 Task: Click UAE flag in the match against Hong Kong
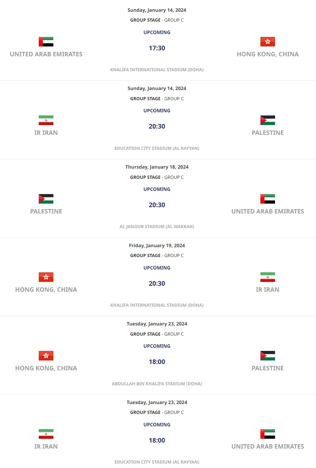(x=46, y=42)
